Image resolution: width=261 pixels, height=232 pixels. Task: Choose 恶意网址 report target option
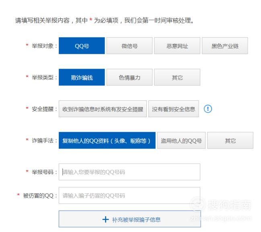coord(177,46)
